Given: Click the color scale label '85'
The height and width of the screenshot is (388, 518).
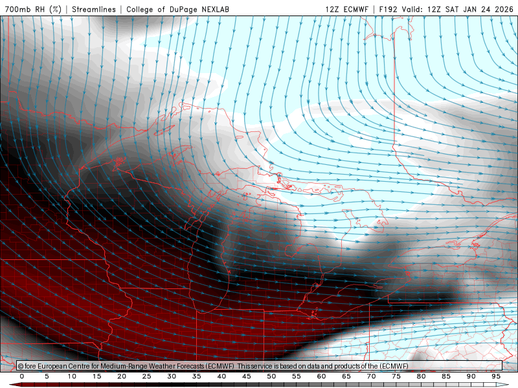Looking at the screenshot, I should click(446, 376).
